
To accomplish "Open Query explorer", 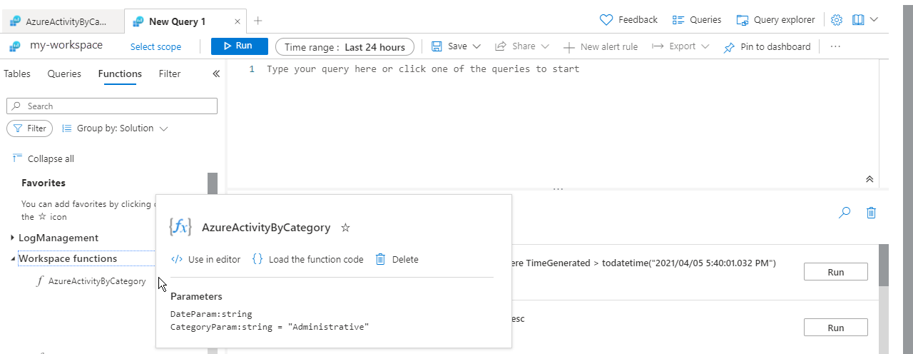I will click(x=777, y=20).
